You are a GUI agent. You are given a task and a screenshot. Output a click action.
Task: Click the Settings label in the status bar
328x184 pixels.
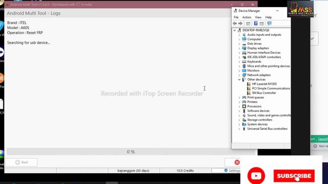click(x=235, y=171)
